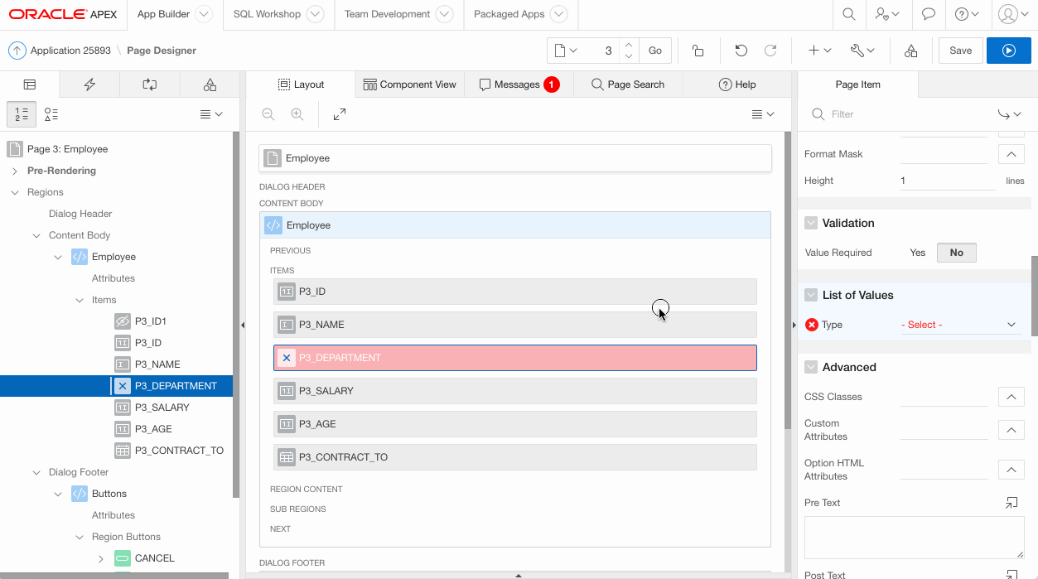The width and height of the screenshot is (1038, 579).
Task: Select P3_SALARY in the tree
Action: pos(162,408)
